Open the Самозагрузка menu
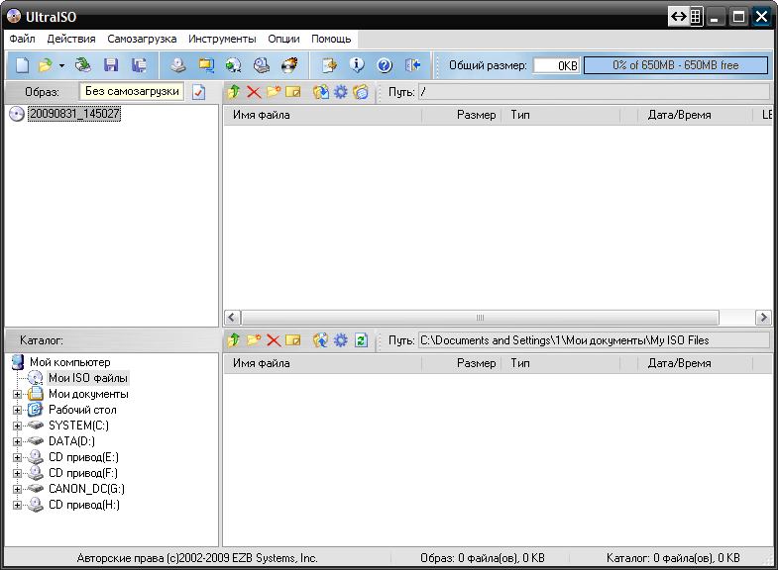 tap(142, 39)
